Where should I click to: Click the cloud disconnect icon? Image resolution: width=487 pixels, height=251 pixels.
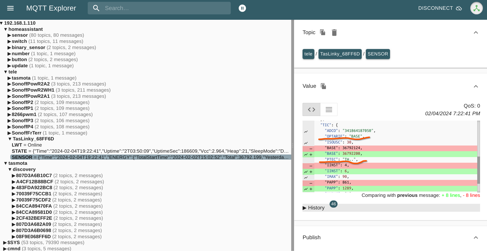point(459,8)
